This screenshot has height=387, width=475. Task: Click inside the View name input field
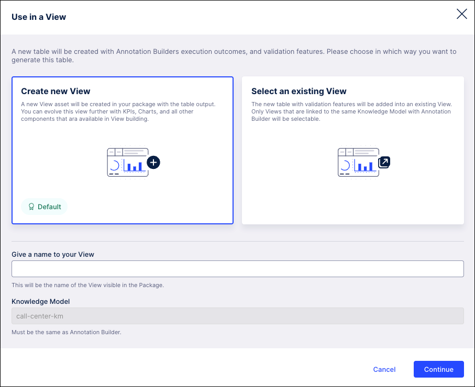(237, 269)
